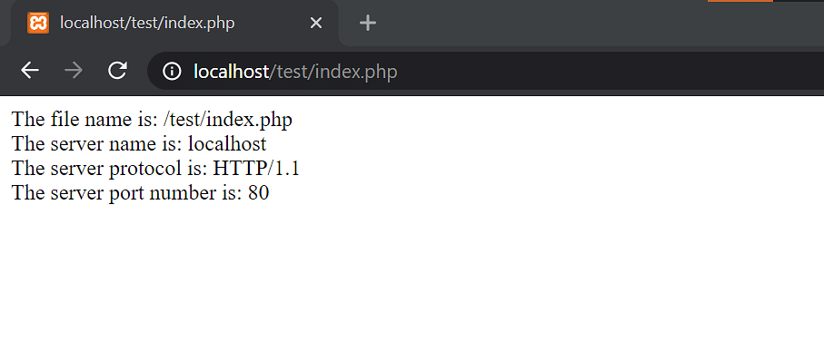This screenshot has width=824, height=341.
Task: Click the words "The server name is:"
Action: pyautogui.click(x=96, y=144)
